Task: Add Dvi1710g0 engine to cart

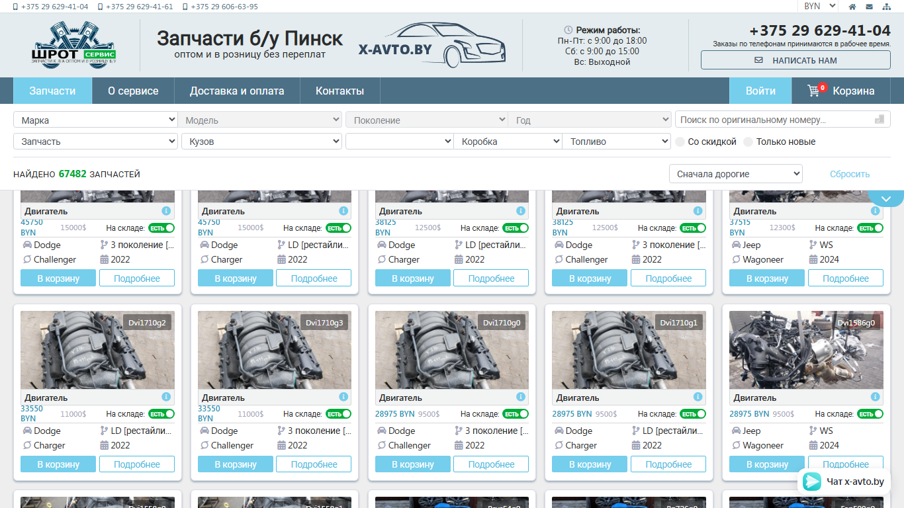Action: (x=413, y=464)
